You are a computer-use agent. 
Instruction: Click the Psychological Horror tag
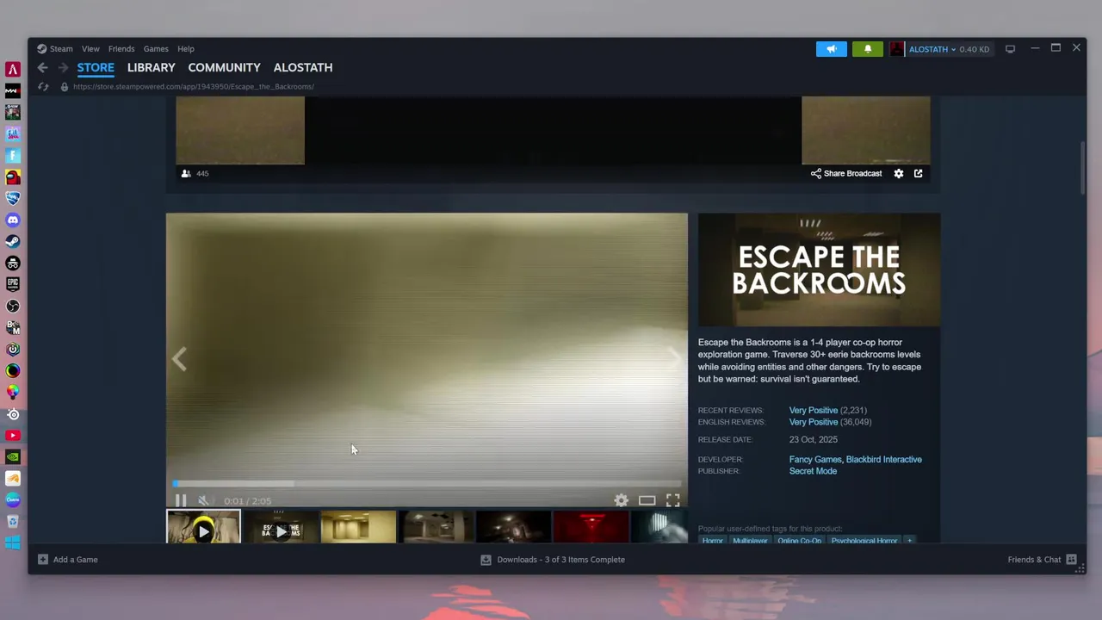click(864, 540)
